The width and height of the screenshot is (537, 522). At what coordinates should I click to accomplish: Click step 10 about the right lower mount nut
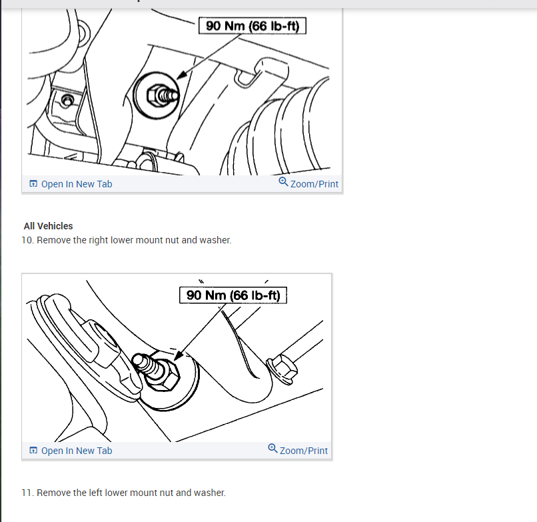(x=127, y=240)
